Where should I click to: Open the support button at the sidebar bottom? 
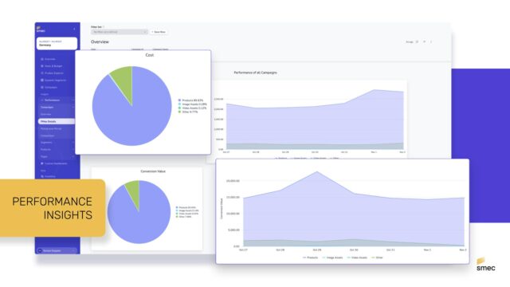coord(57,250)
